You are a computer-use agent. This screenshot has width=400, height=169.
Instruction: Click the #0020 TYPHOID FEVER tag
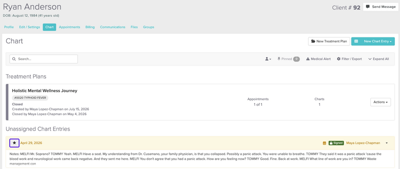[30, 98]
